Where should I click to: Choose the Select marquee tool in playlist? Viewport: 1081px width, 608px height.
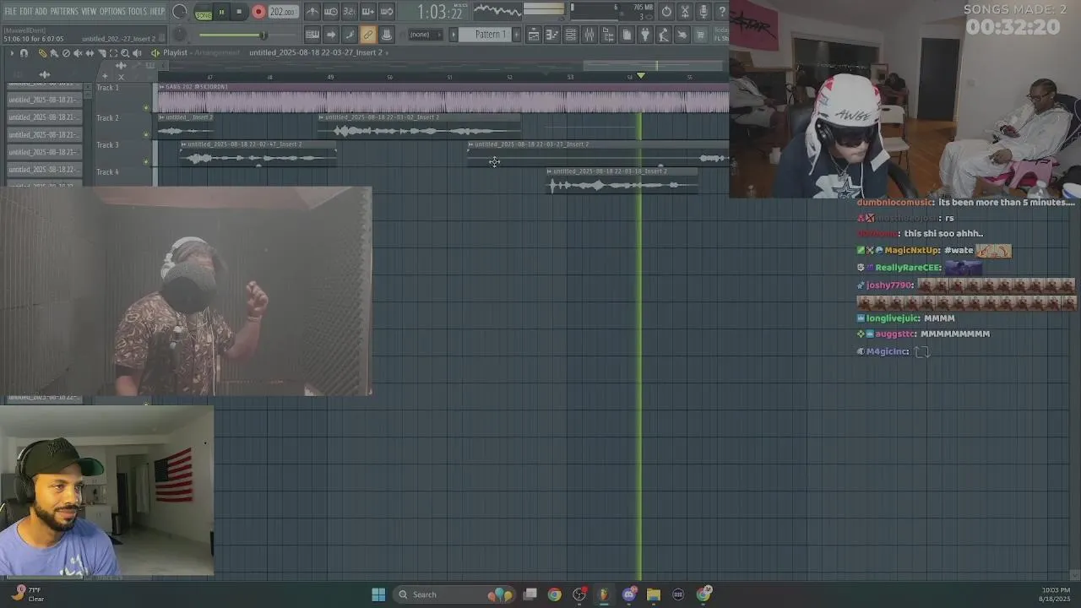(113, 52)
